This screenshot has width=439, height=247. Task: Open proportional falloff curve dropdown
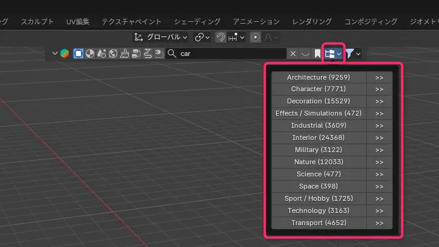point(271,37)
